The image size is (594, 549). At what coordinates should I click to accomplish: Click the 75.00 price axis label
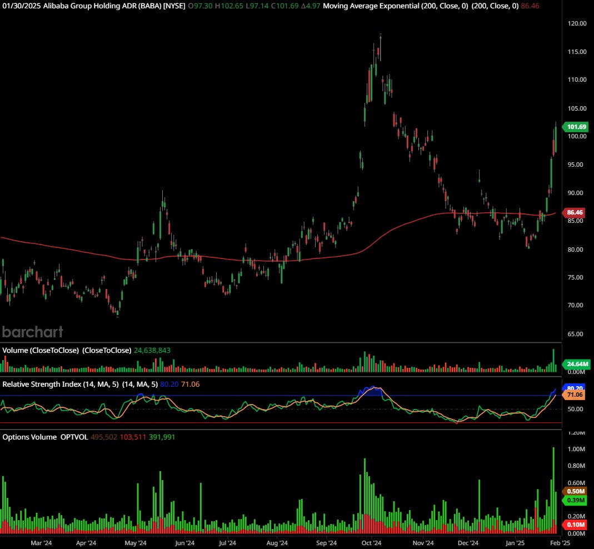coord(576,277)
